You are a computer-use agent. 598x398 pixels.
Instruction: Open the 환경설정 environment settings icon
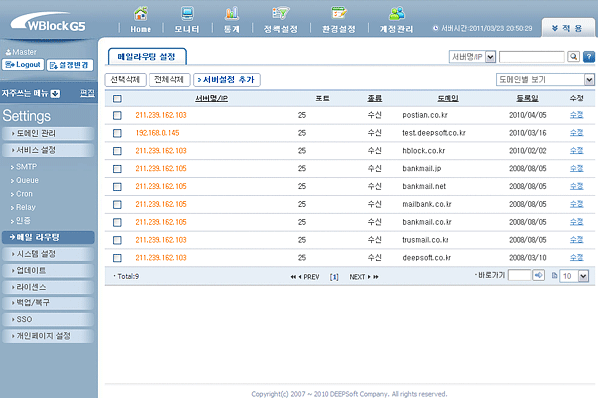[x=339, y=13]
